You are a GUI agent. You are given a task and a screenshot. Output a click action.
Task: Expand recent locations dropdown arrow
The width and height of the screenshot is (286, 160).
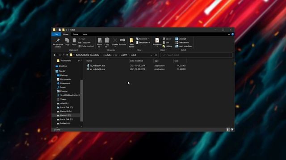63,55
